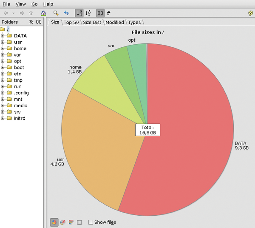This screenshot has width=255, height=228.
Task: Select the srv folder in tree
Action: click(x=17, y=112)
